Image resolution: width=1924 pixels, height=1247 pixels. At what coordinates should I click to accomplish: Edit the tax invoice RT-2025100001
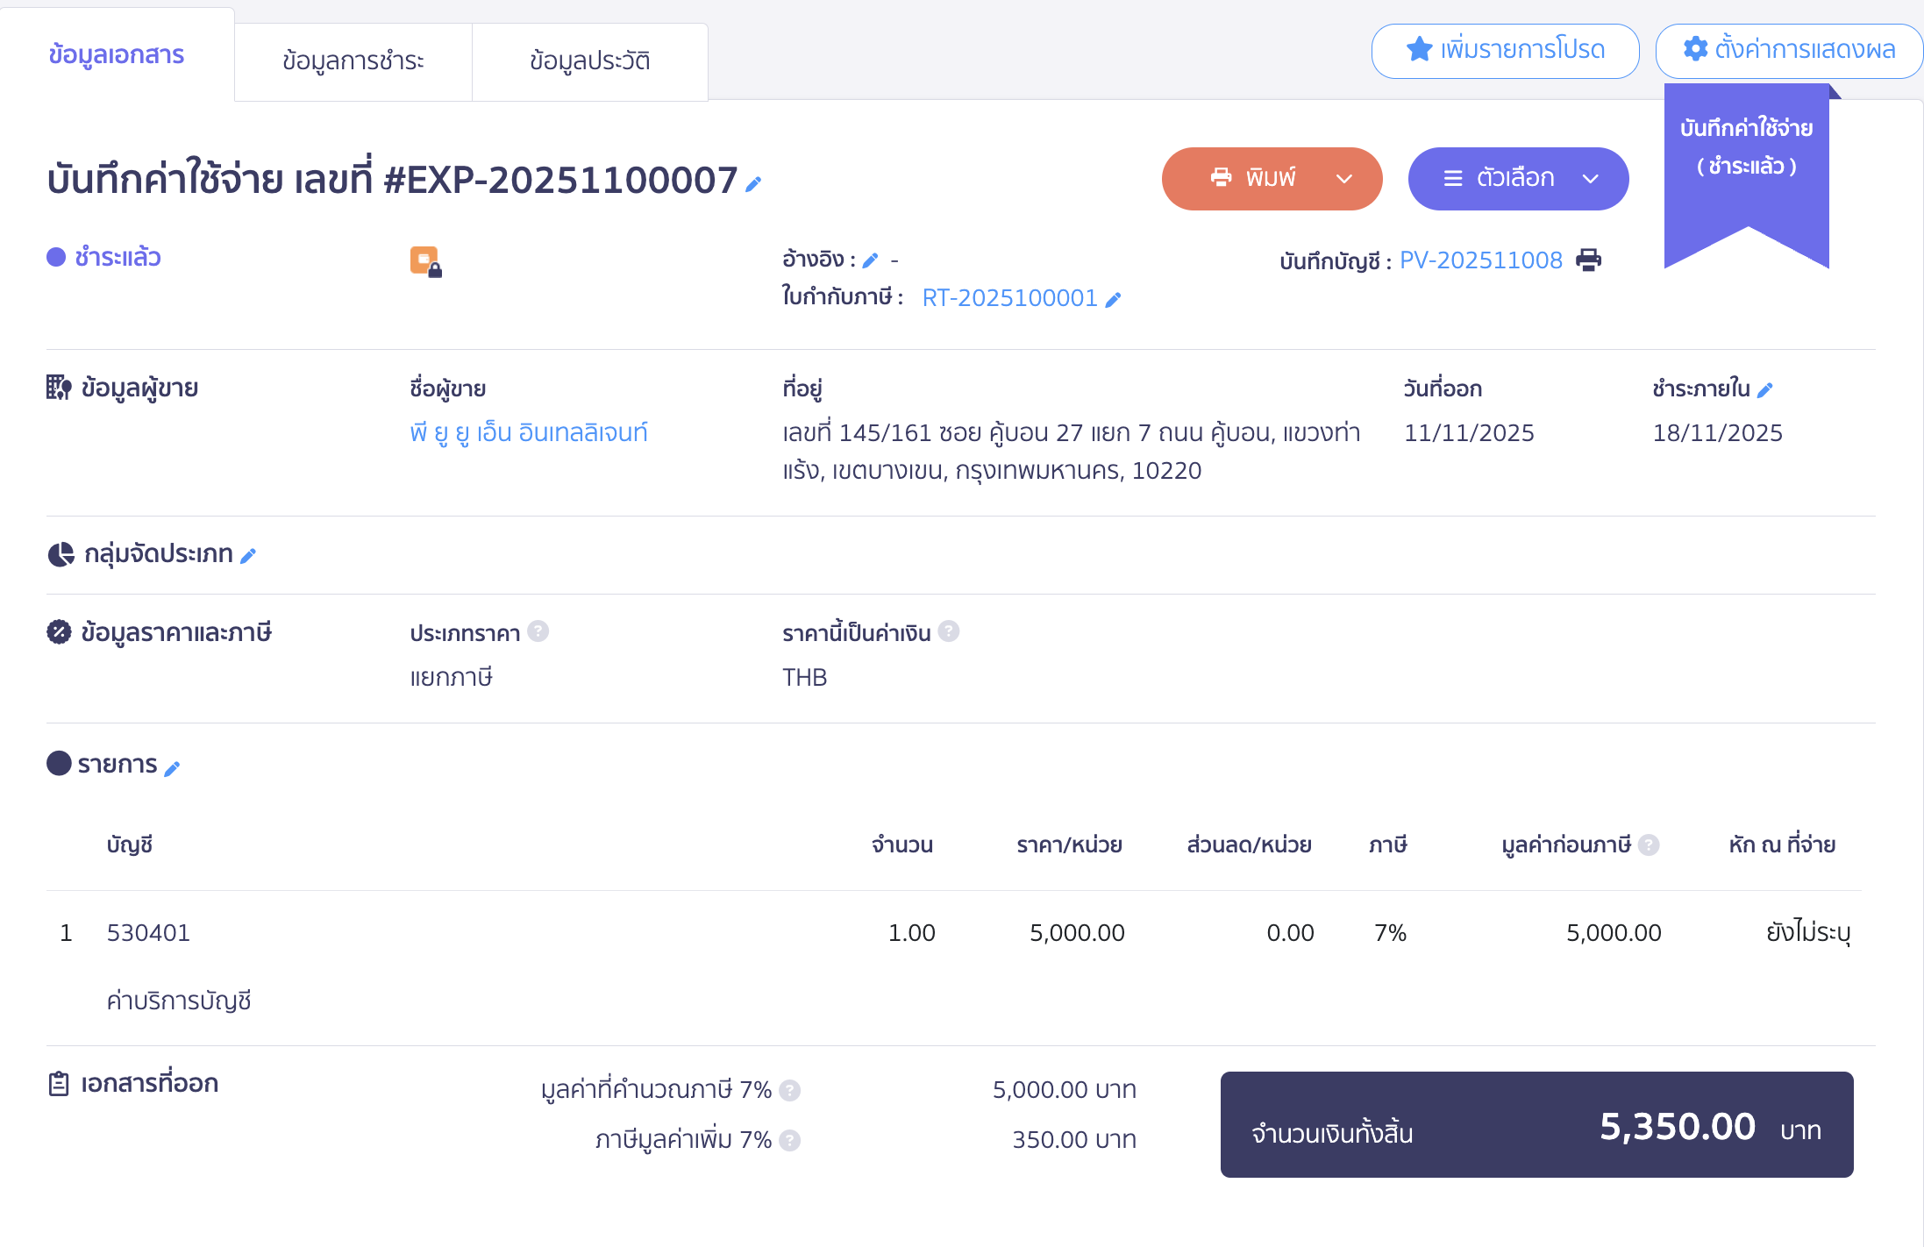1114,299
